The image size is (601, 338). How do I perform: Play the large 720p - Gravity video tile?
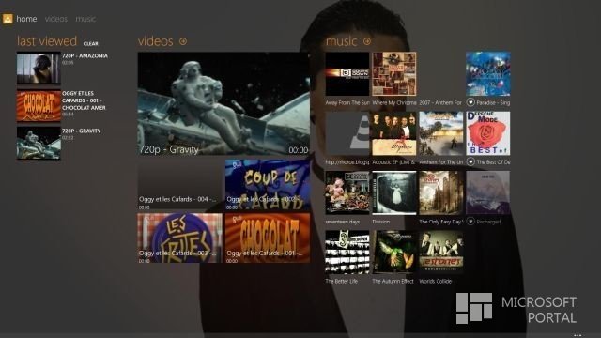click(x=223, y=104)
